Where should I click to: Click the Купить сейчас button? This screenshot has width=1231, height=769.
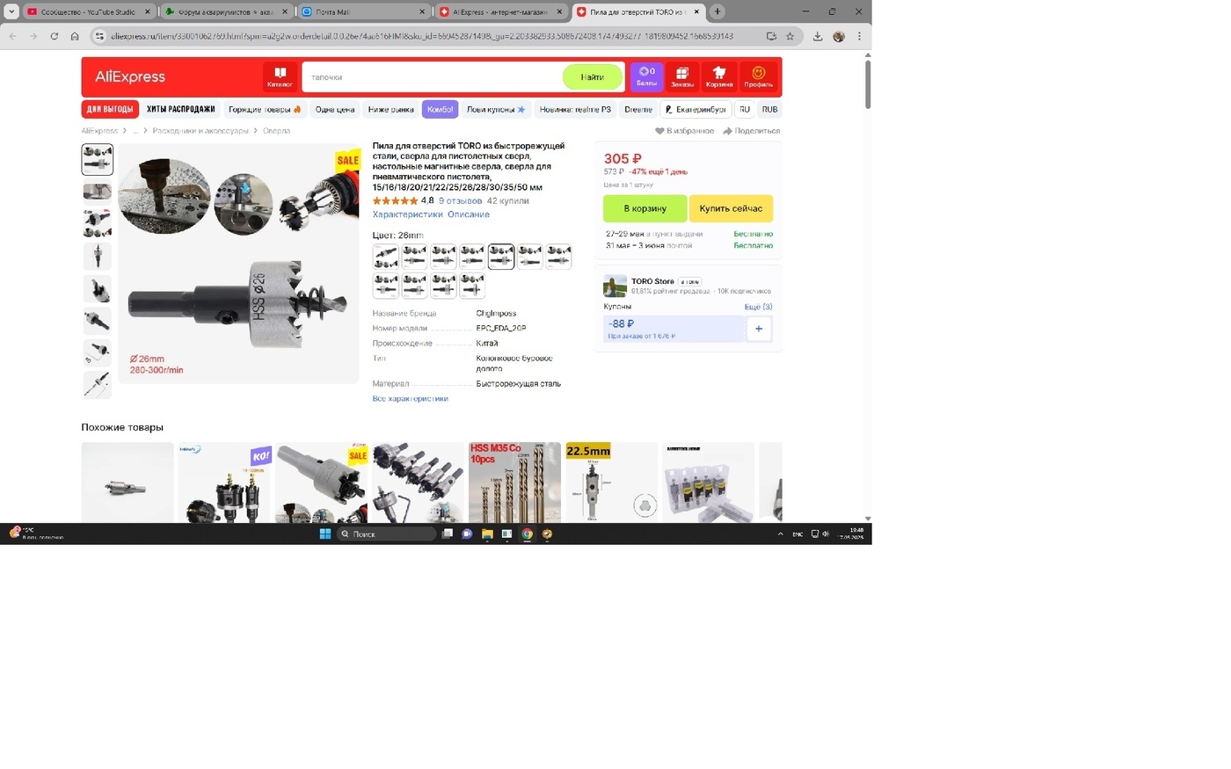click(x=731, y=208)
